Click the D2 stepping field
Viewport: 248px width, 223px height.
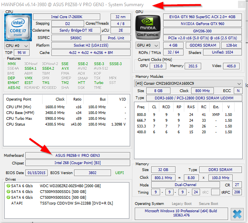68,24
